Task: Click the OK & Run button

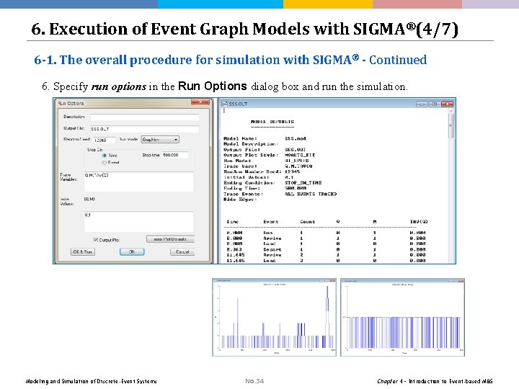Action: pos(82,251)
